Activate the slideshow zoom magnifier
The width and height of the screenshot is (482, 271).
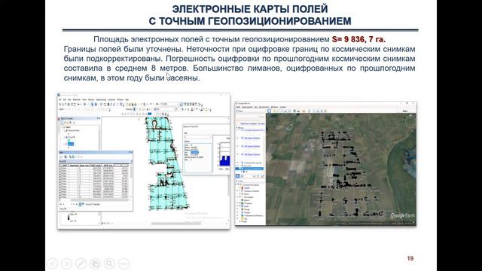[x=109, y=263]
